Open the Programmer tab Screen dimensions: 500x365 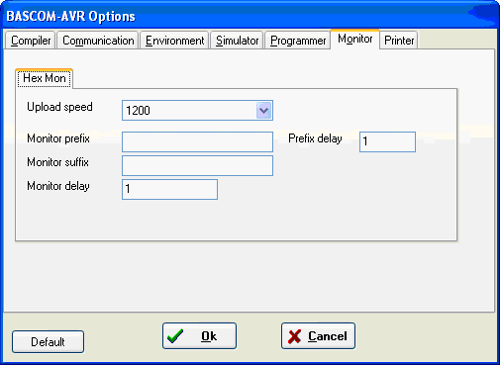[x=298, y=41]
